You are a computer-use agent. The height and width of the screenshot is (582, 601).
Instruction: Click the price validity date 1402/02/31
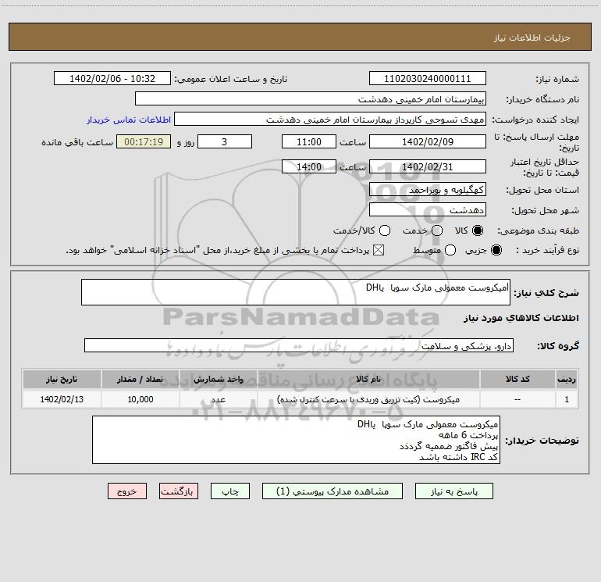428,166
